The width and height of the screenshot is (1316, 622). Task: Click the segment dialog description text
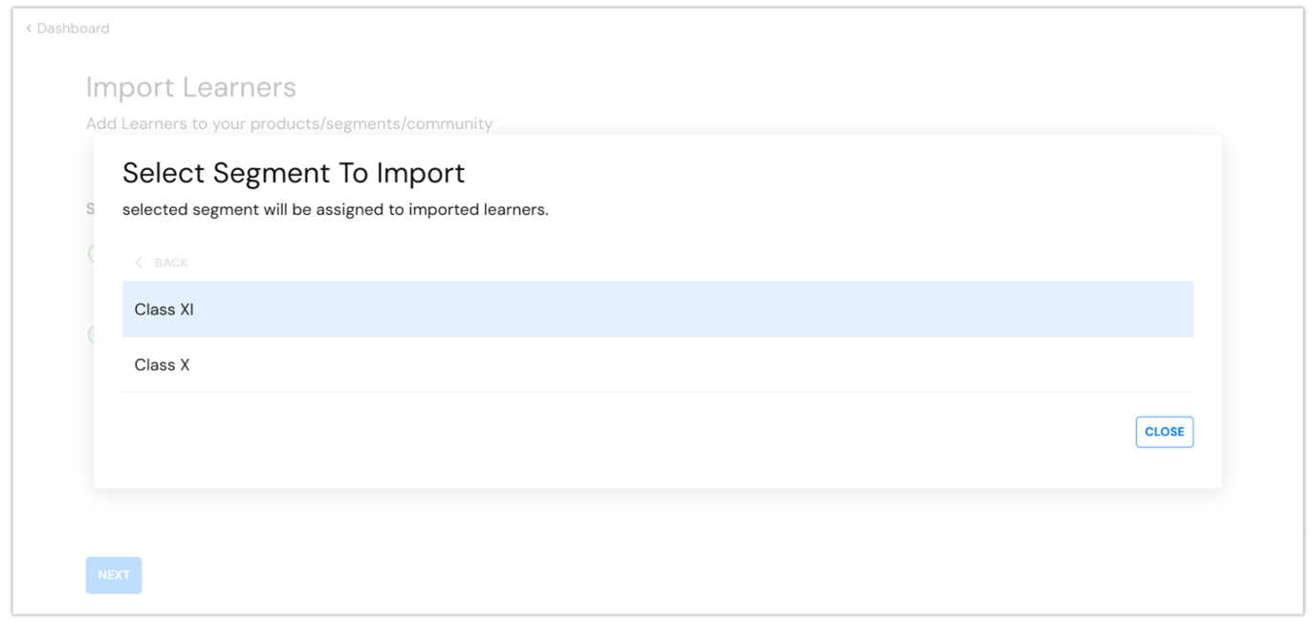(335, 209)
